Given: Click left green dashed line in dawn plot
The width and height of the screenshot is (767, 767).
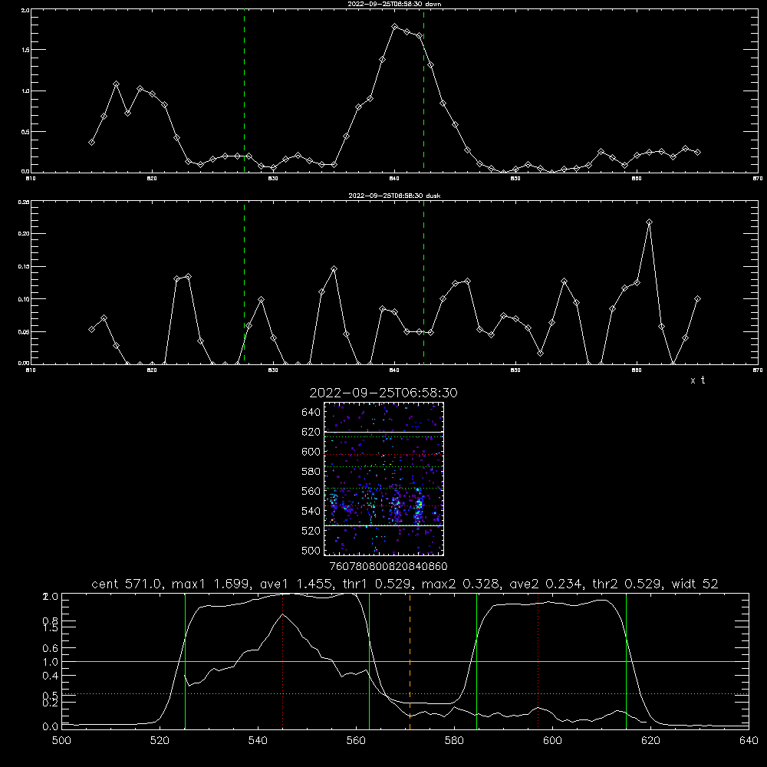Looking at the screenshot, I should [244, 91].
